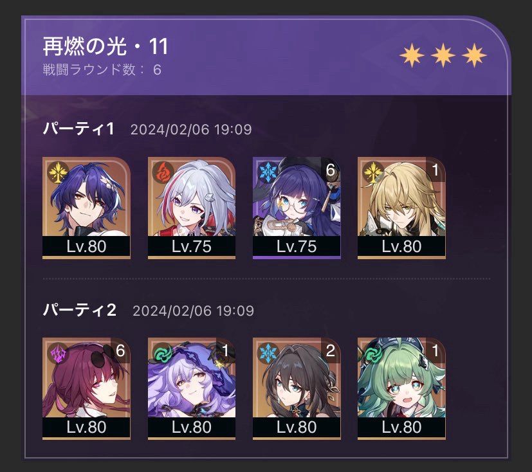
Task: Open the blonde Lv.80 character portrait
Action: tap(401, 208)
